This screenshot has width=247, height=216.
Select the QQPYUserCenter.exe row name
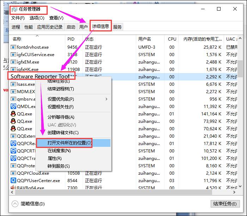38,181
